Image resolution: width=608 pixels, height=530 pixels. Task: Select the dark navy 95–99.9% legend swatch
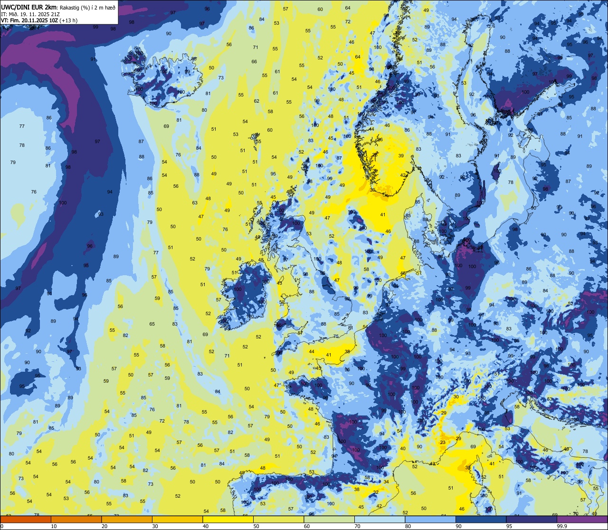pyautogui.click(x=532, y=519)
